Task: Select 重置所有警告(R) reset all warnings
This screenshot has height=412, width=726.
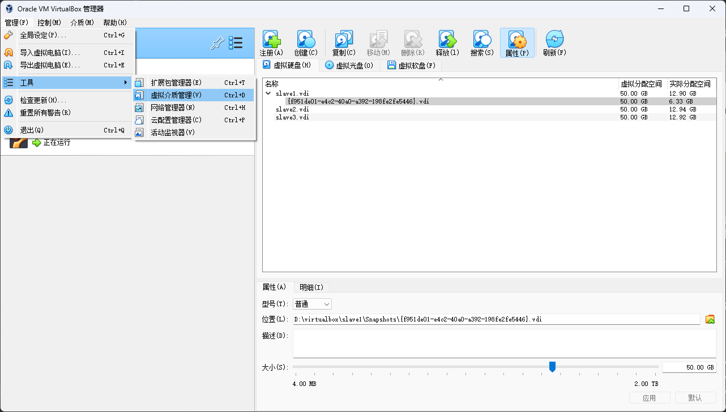Action: [x=68, y=113]
